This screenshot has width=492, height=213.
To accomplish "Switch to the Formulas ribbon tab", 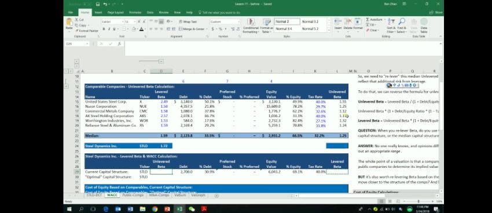I will pos(135,13).
